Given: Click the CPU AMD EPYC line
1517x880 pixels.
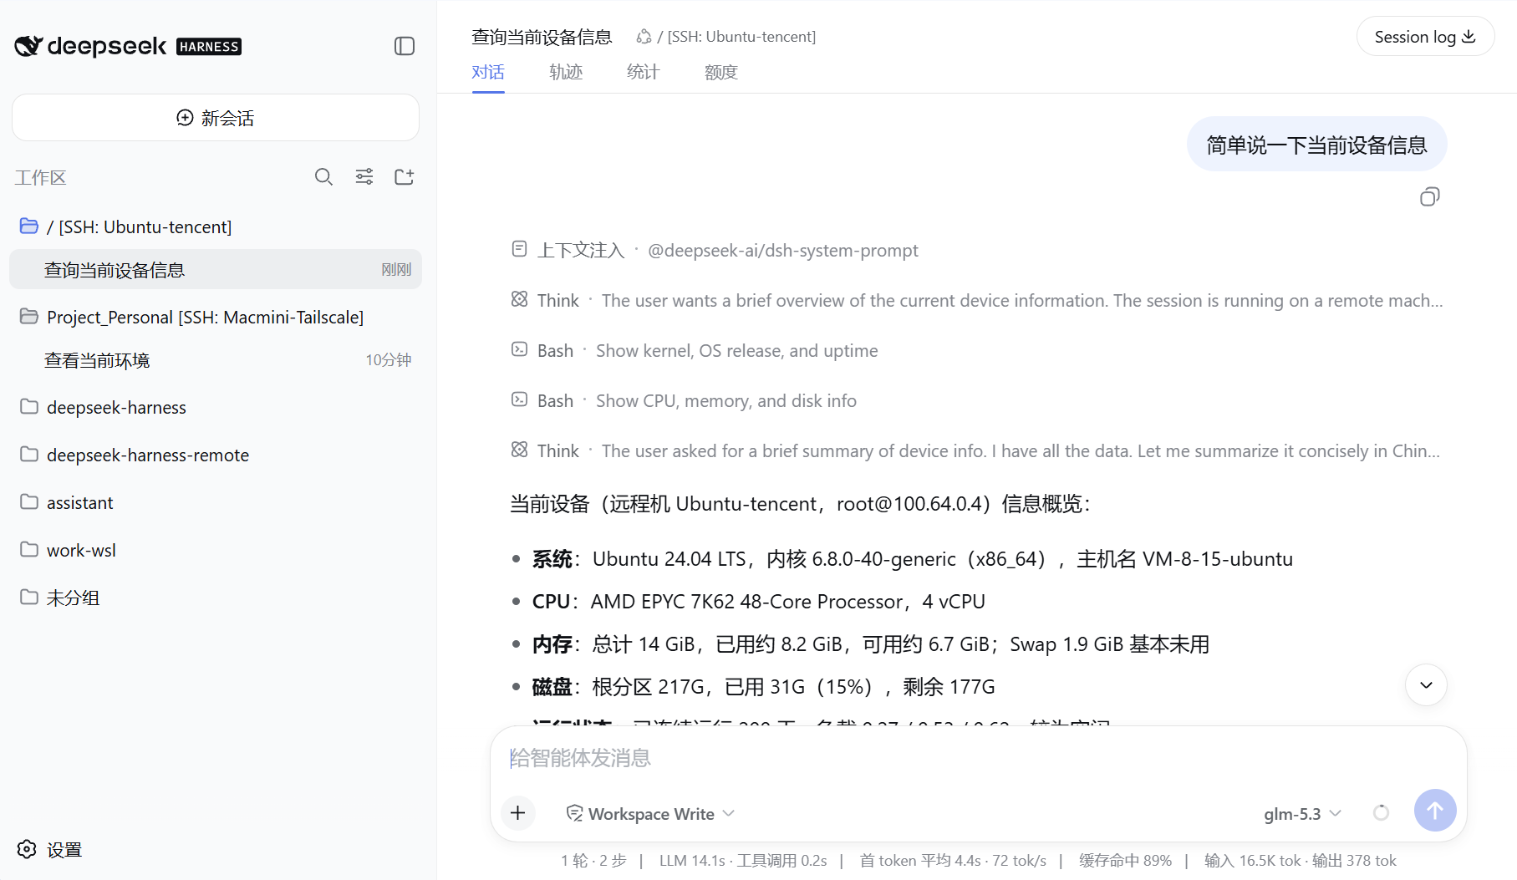Looking at the screenshot, I should pyautogui.click(x=759, y=602).
